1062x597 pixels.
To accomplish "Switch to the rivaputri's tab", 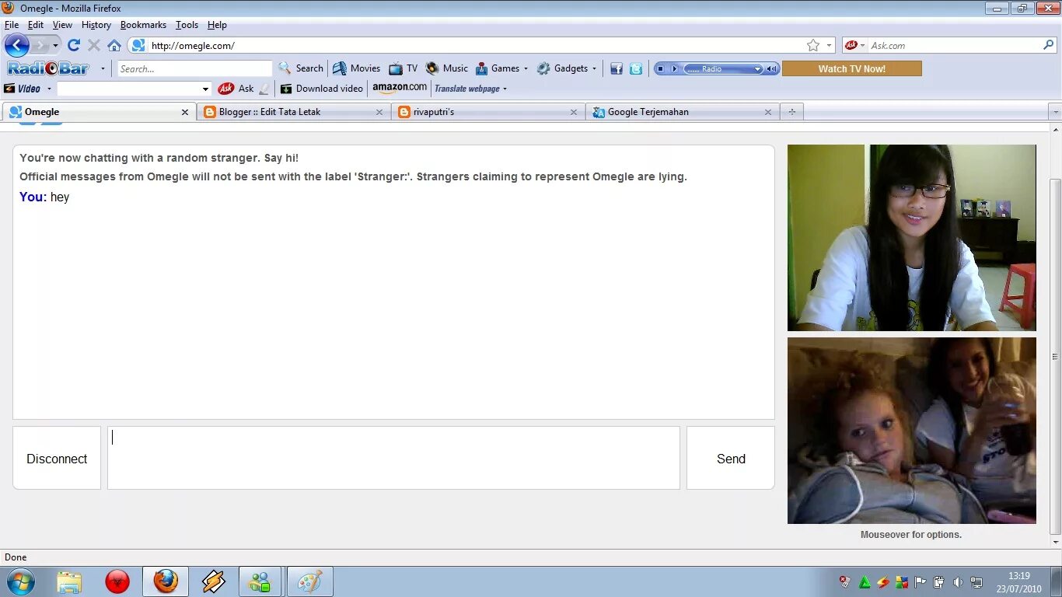I will coord(487,112).
